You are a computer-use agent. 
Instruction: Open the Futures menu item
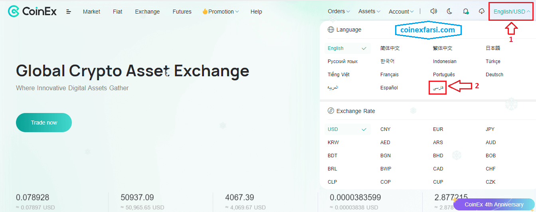pyautogui.click(x=182, y=12)
